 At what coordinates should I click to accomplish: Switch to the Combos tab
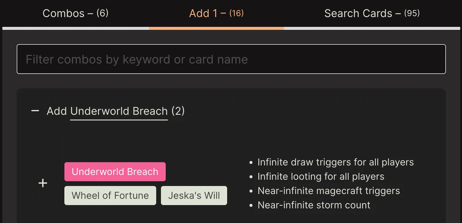pos(75,13)
